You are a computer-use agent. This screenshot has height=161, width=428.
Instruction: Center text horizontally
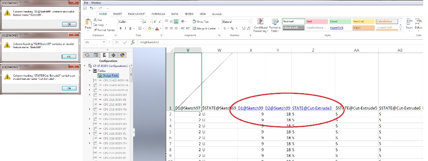(x=171, y=29)
